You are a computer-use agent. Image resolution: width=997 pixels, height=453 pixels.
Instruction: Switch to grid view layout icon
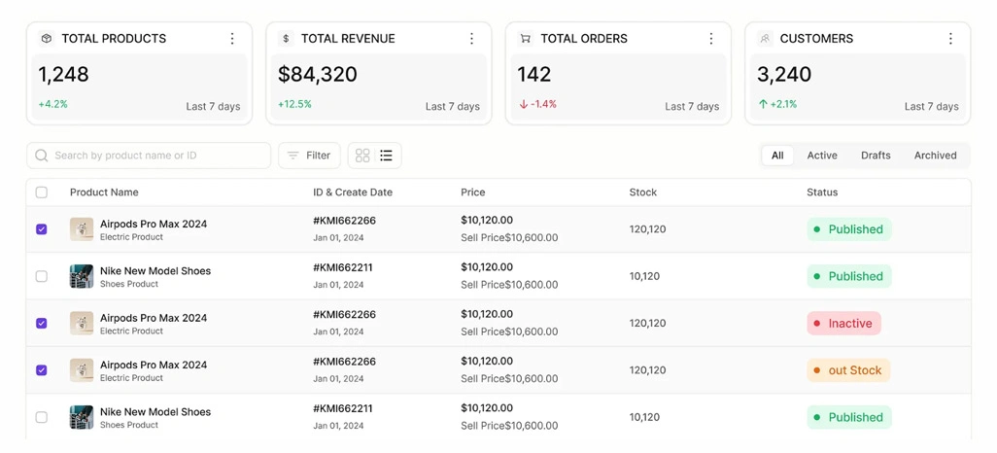pos(362,156)
